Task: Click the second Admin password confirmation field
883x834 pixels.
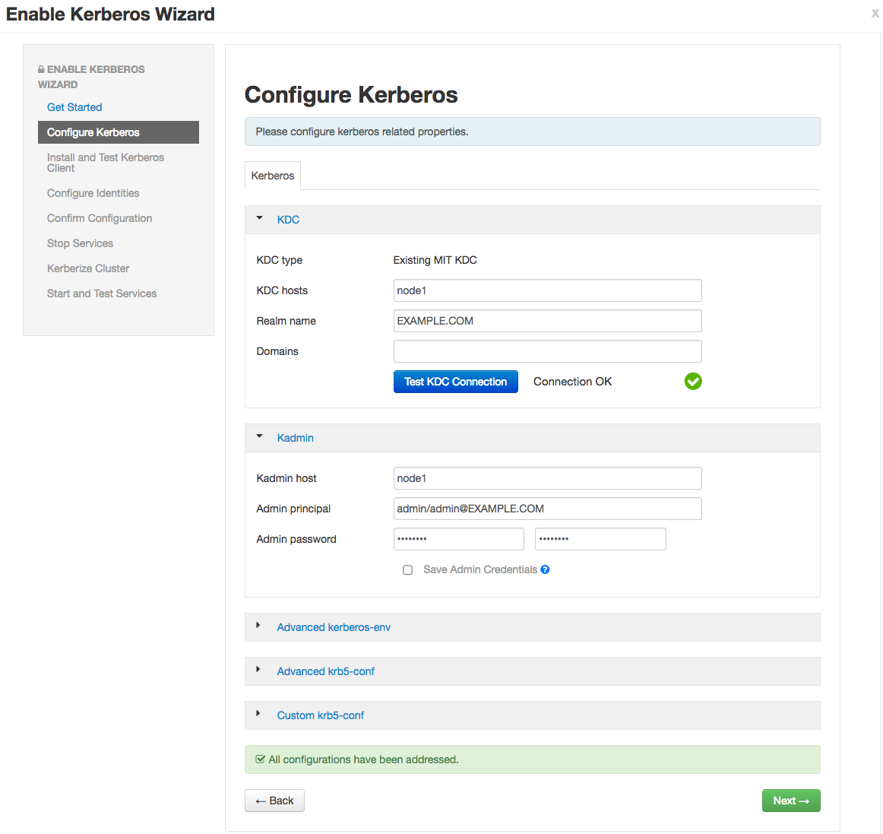Action: click(x=600, y=539)
